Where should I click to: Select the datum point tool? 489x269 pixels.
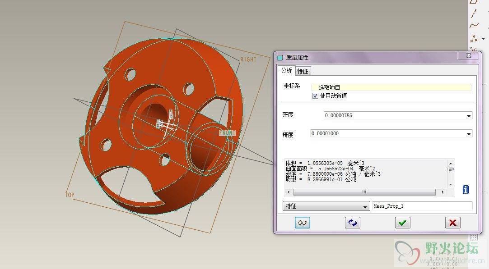474,38
